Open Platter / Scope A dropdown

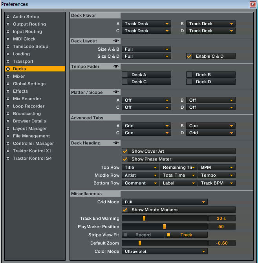[x=146, y=100]
